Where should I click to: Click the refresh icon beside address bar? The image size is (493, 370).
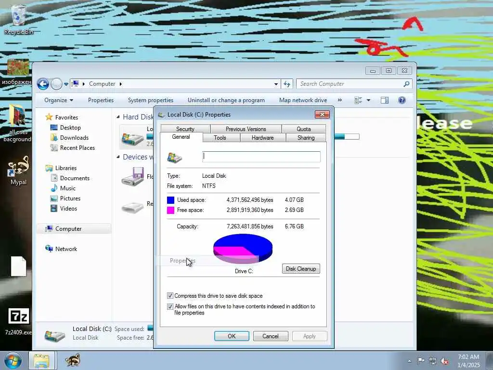(x=287, y=84)
